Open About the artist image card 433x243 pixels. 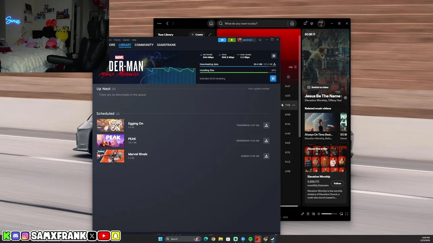point(326,159)
